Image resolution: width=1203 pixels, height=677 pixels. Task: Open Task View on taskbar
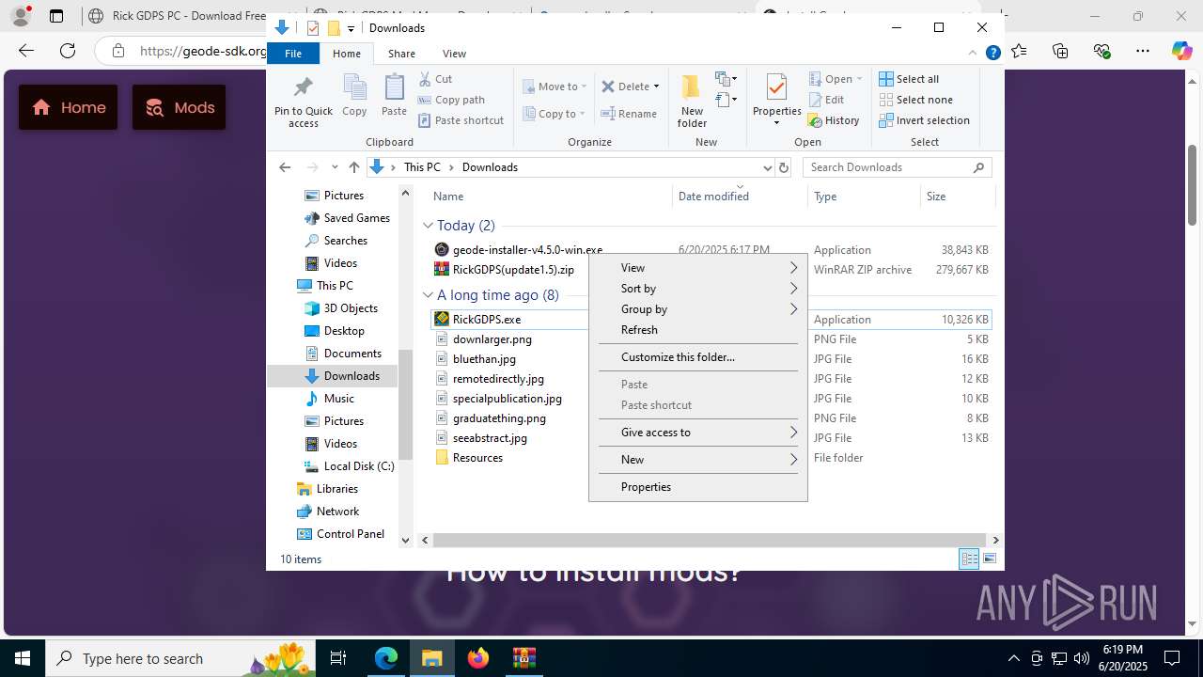tap(338, 658)
